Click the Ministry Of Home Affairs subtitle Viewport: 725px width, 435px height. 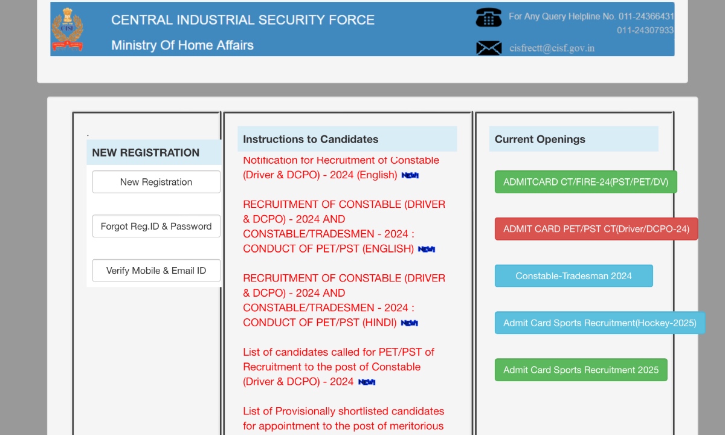point(182,45)
